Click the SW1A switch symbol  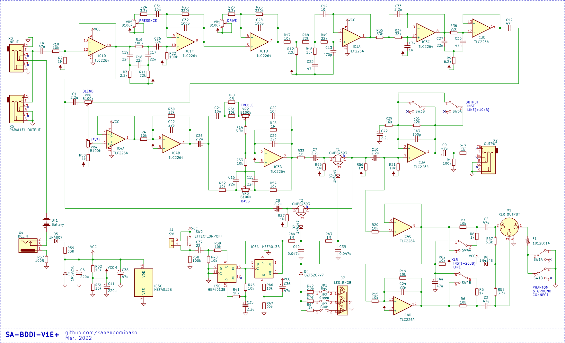pyautogui.click(x=542, y=255)
